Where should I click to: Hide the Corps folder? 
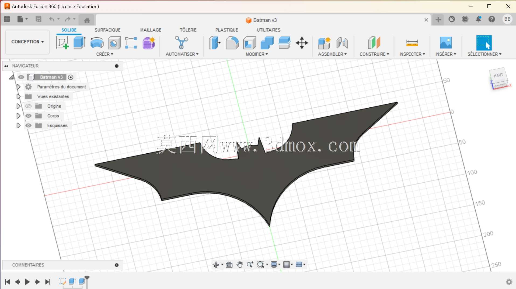tap(28, 116)
